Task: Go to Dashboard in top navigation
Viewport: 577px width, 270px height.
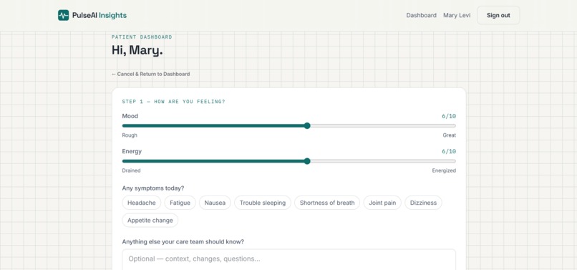Action: (422, 15)
